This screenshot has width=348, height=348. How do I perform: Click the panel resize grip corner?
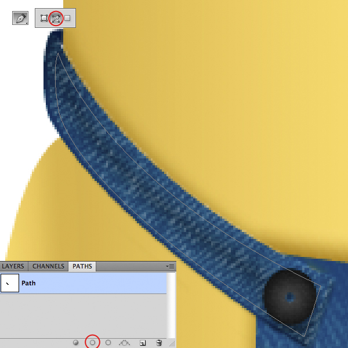(x=172, y=344)
